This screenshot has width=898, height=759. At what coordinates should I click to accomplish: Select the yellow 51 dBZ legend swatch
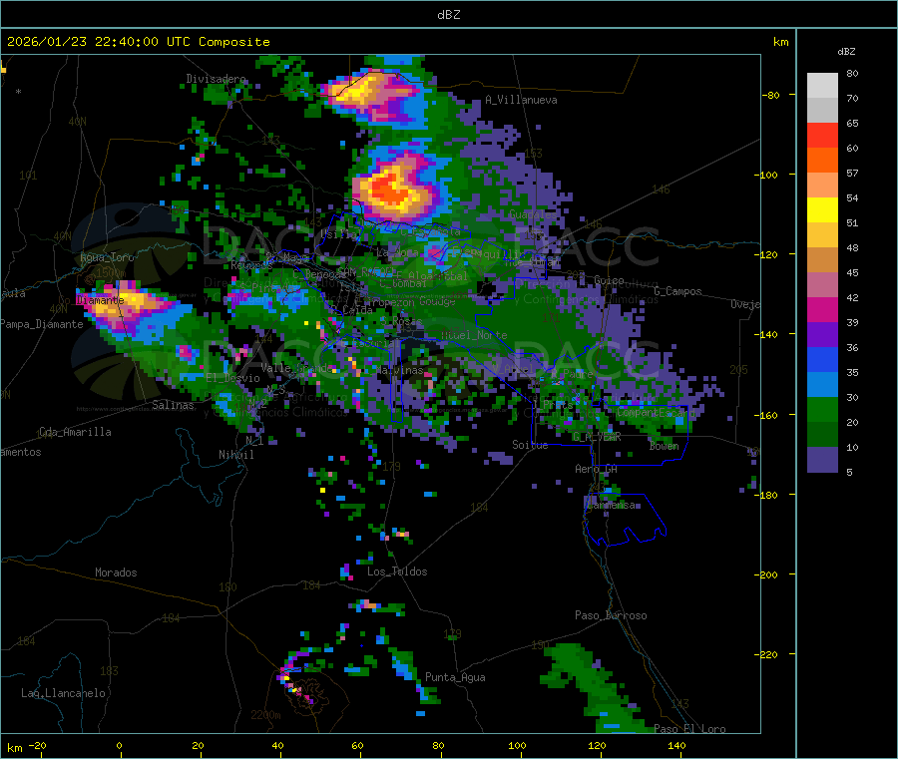click(822, 210)
